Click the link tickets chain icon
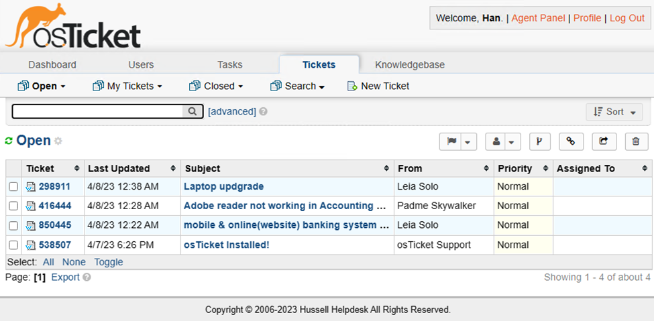This screenshot has width=654, height=321. tap(571, 141)
